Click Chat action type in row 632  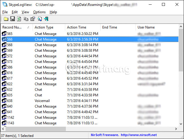pos(39,90)
